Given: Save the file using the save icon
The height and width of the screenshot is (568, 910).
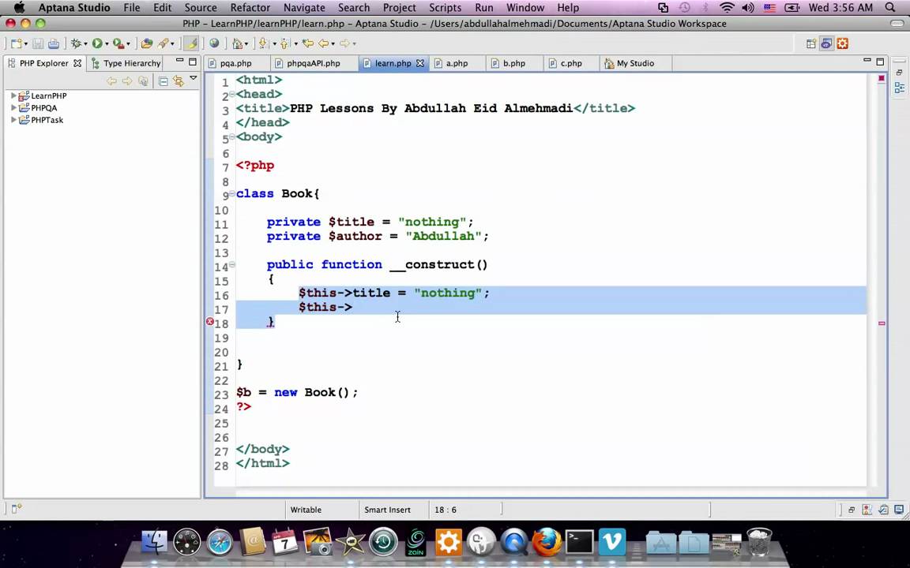Looking at the screenshot, I should [37, 44].
